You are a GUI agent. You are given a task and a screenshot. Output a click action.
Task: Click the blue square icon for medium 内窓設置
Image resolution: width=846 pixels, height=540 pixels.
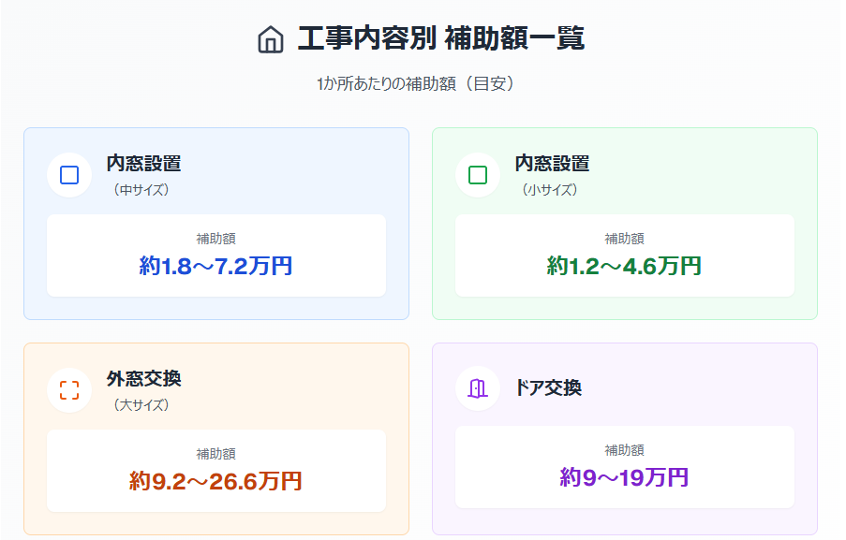tap(69, 175)
